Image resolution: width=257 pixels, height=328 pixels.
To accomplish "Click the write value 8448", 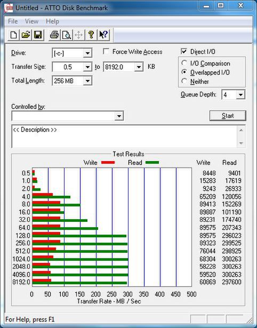I will click(x=209, y=173).
